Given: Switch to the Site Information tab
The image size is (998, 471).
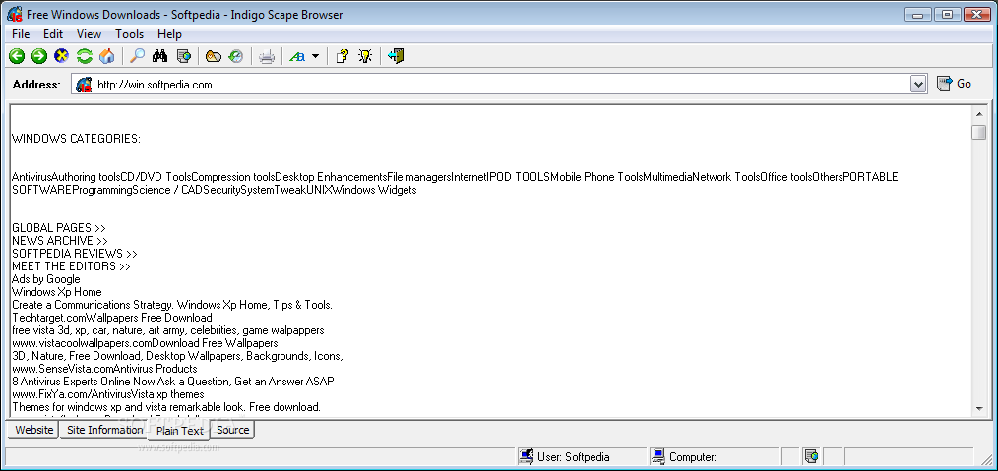Looking at the screenshot, I should (x=105, y=430).
